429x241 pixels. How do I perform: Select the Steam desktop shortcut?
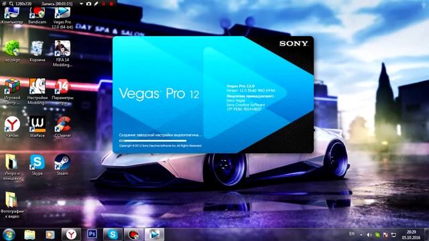[62, 165]
